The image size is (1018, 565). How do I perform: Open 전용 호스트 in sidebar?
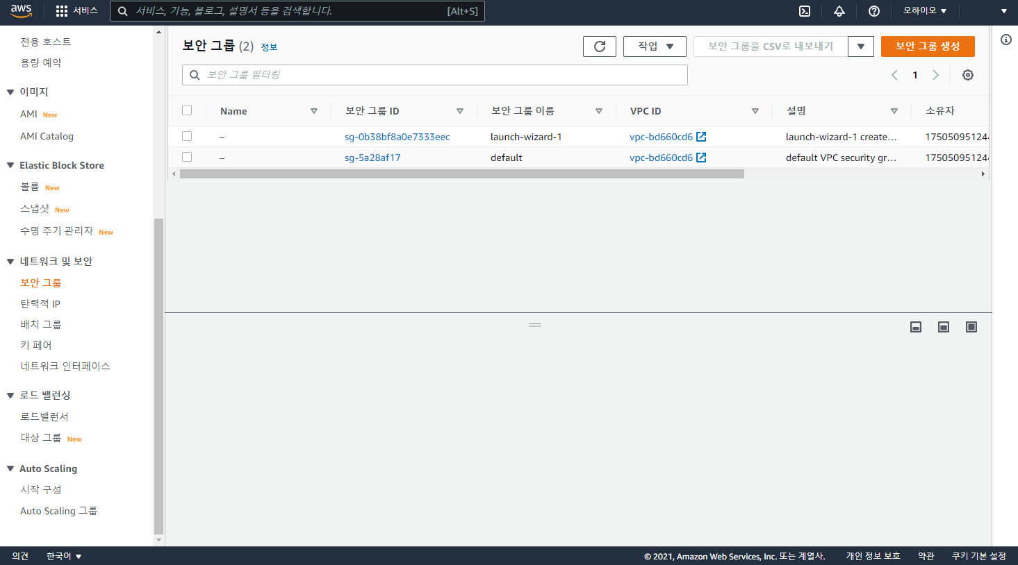46,42
